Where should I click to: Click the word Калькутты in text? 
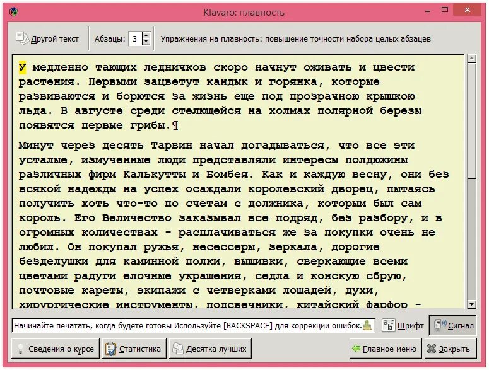pos(155,175)
